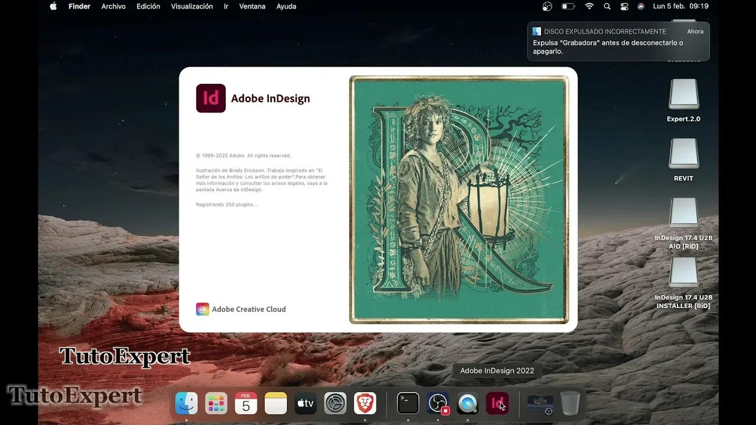756x425 pixels.
Task: Toggle Control Center in the menu bar
Action: 624,6
